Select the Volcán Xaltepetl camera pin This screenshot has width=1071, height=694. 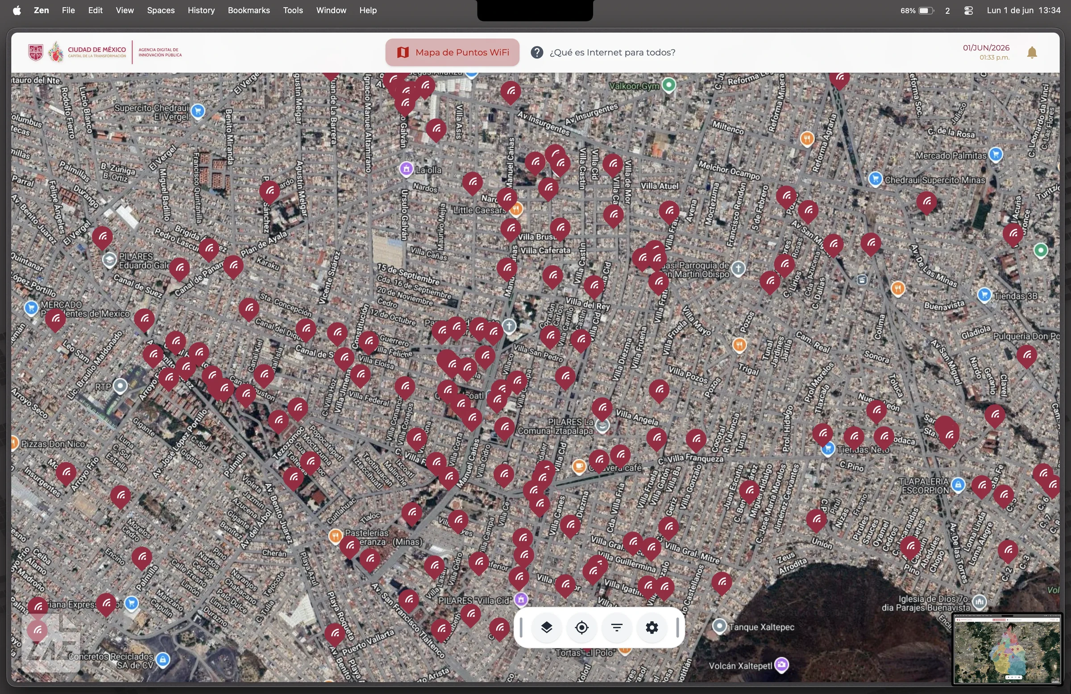click(782, 665)
